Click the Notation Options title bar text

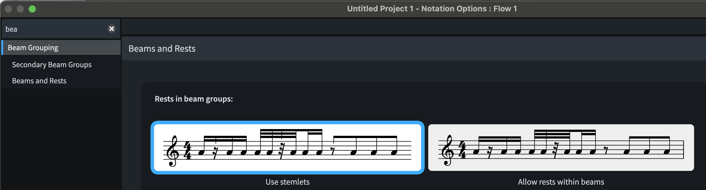coord(432,9)
